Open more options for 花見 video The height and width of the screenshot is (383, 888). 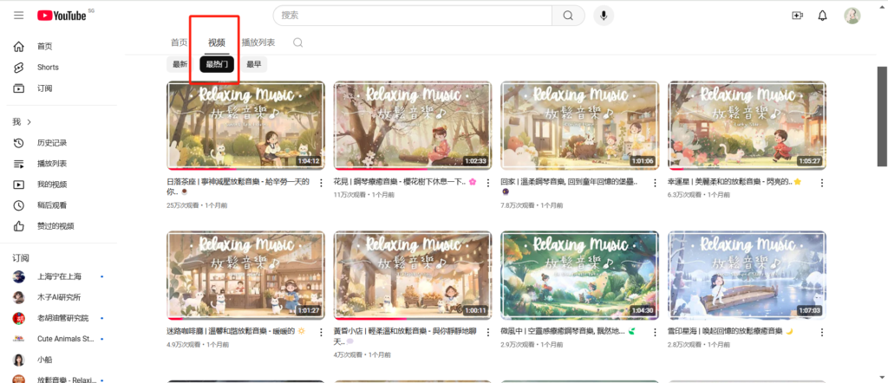[x=487, y=183]
